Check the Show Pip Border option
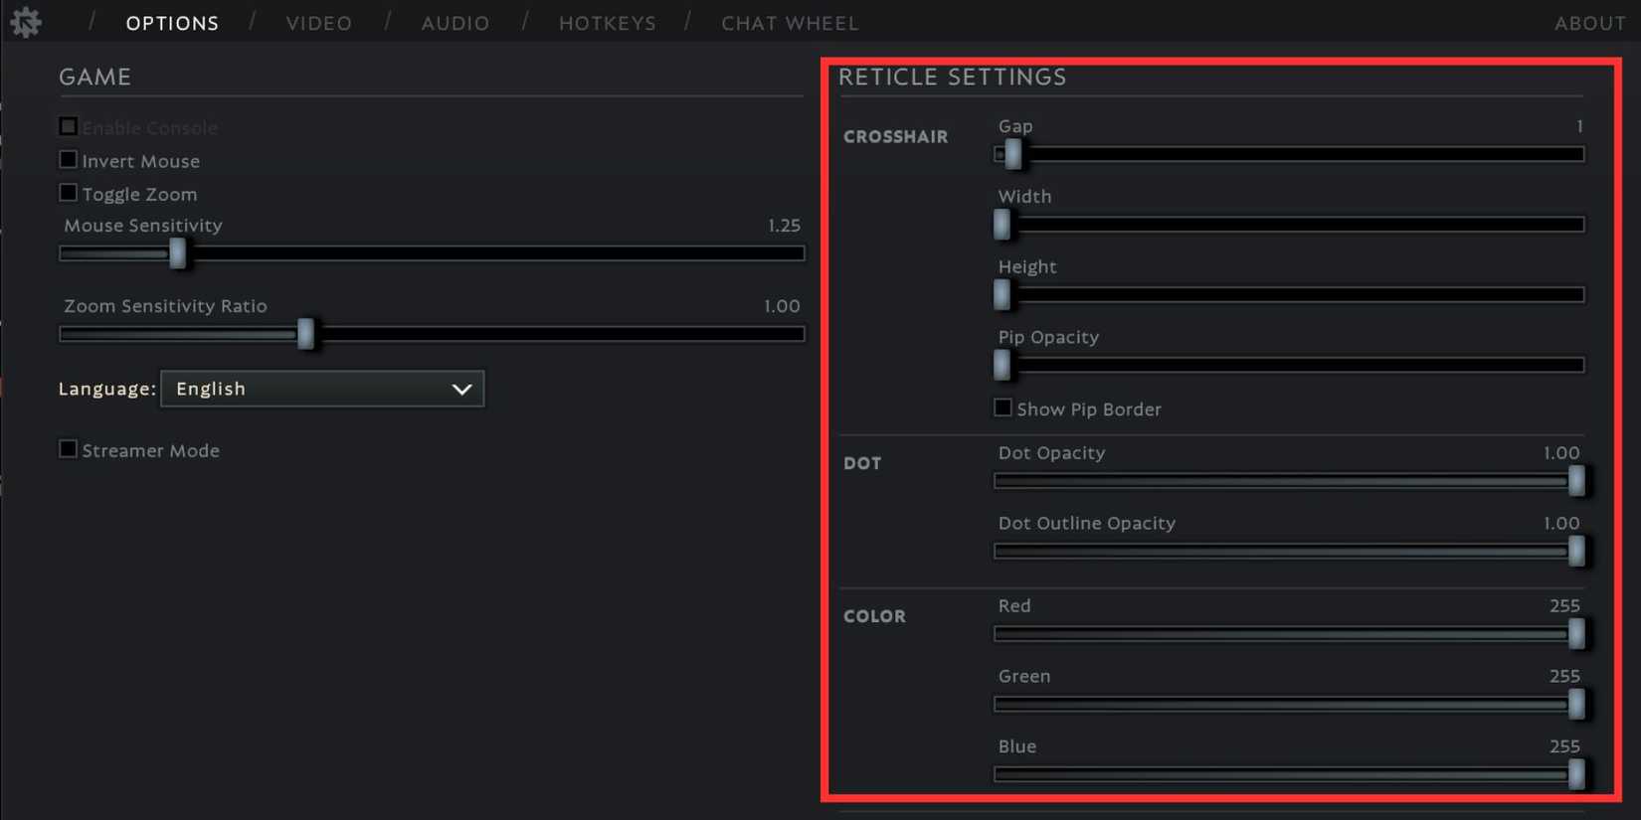This screenshot has height=820, width=1641. [x=1003, y=408]
